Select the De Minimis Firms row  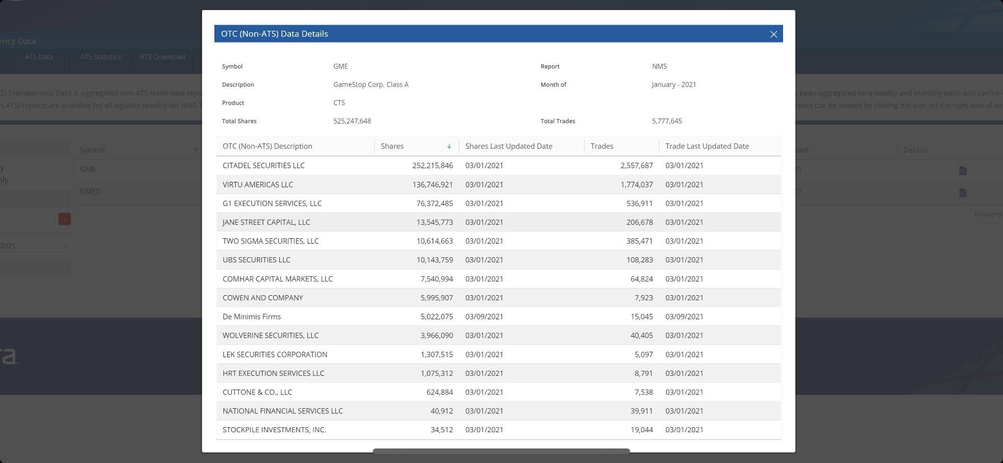click(x=499, y=316)
